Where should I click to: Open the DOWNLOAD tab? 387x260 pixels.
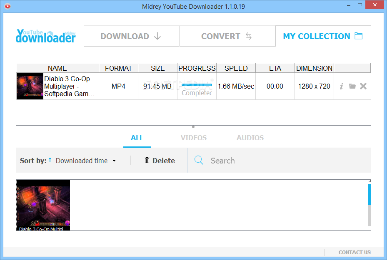132,36
